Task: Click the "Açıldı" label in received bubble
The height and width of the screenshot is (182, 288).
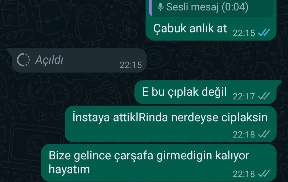Action: click(49, 60)
